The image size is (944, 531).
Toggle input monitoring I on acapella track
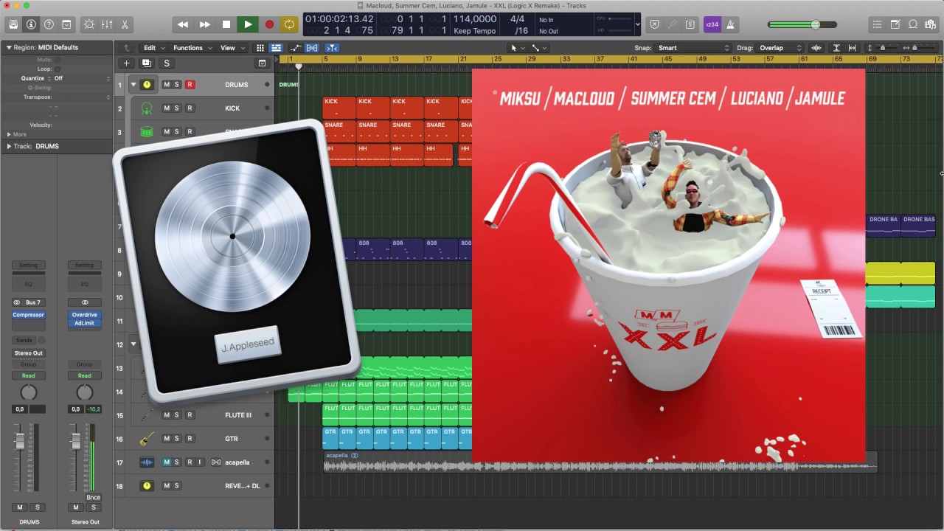coord(200,462)
